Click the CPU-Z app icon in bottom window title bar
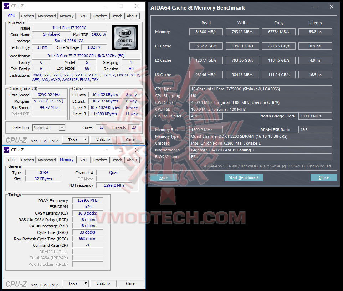This screenshot has width=343, height=291. 6,150
